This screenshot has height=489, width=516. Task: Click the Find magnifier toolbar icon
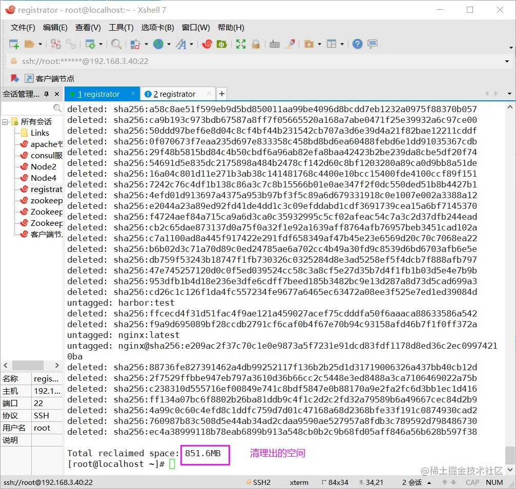tap(116, 44)
